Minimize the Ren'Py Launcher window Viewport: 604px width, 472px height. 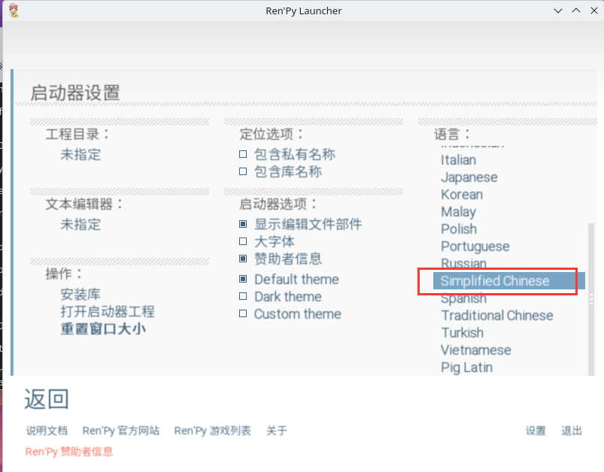coord(558,11)
